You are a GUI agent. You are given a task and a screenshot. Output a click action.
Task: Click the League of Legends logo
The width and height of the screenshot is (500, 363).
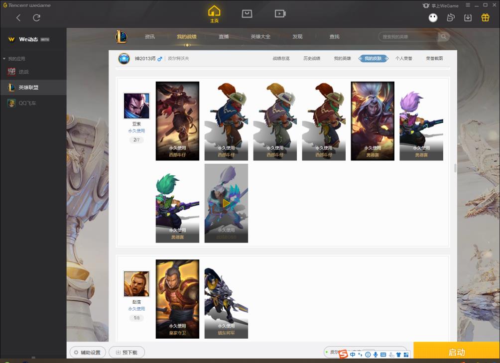click(x=121, y=37)
